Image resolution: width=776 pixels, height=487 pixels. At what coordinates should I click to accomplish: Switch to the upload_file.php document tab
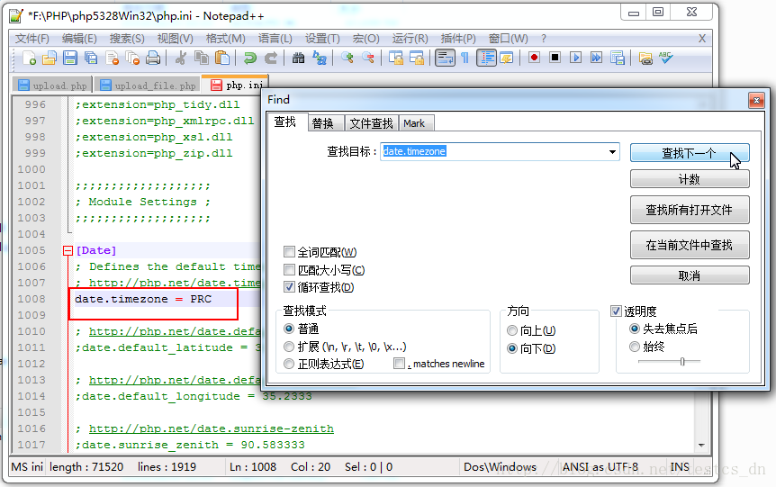(148, 86)
